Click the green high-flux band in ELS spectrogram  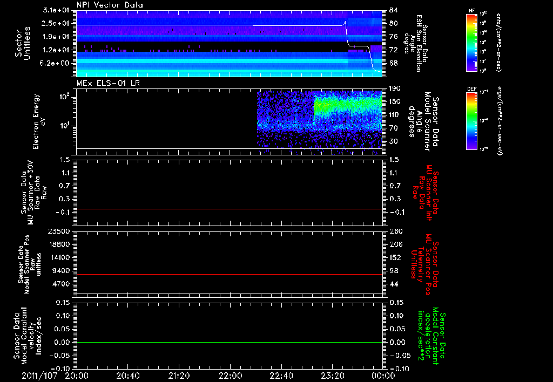pos(347,105)
